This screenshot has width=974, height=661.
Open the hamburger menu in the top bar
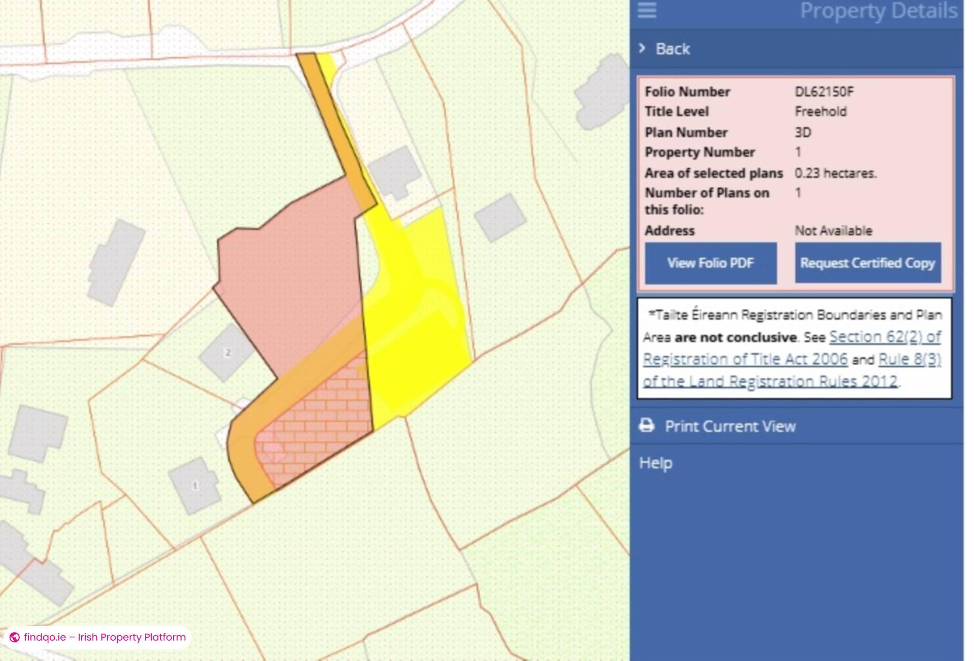(647, 11)
